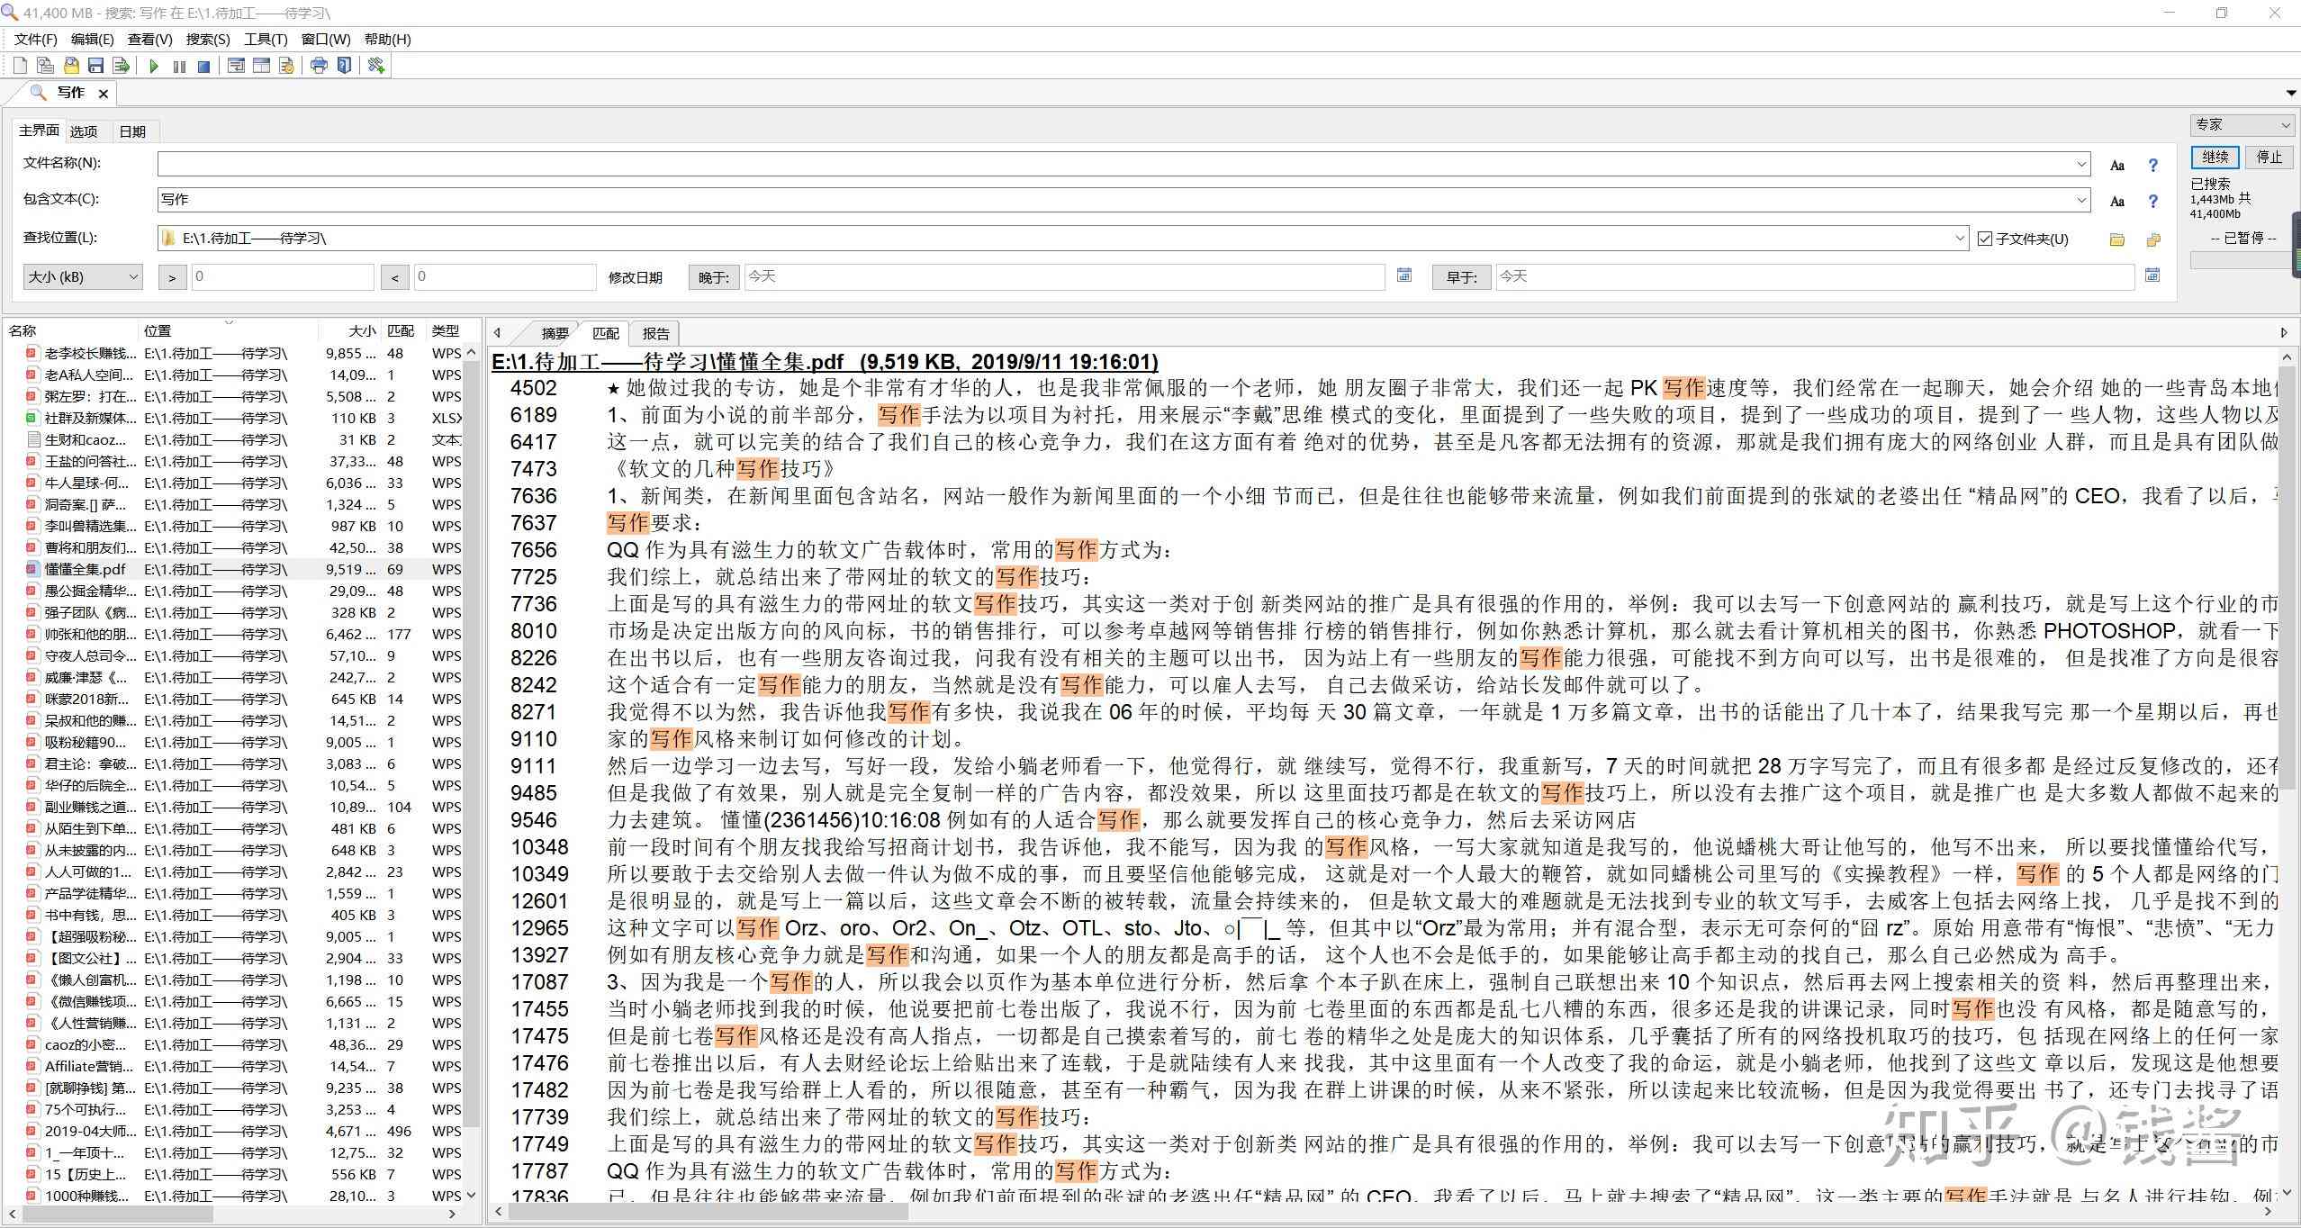The image size is (2301, 1228).
Task: Open help question mark for containing text
Action: 2152,202
